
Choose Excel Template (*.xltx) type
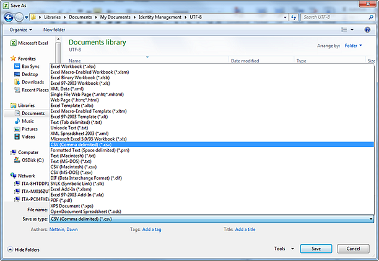212,106
